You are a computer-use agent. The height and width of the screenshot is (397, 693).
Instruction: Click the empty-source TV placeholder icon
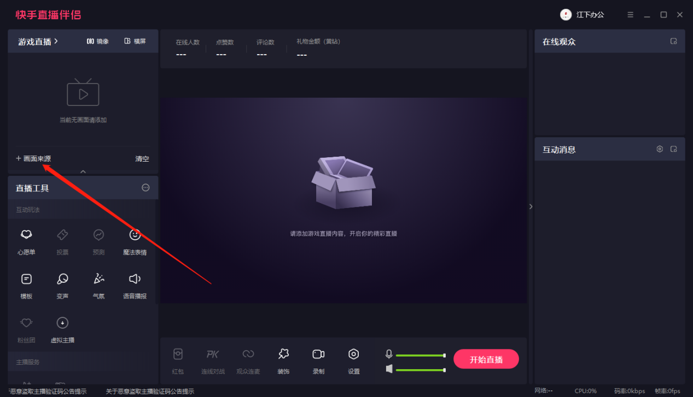tap(83, 93)
